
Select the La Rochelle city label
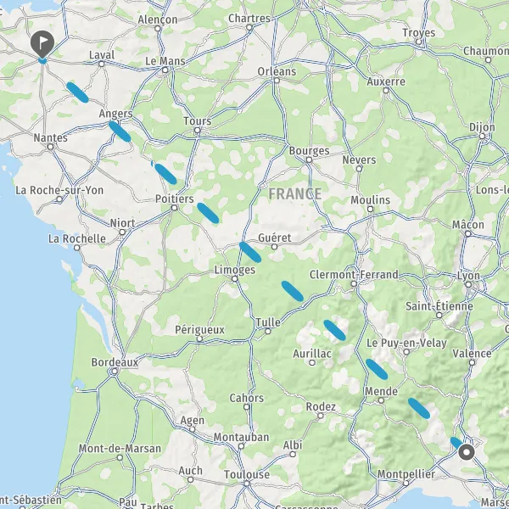point(77,239)
